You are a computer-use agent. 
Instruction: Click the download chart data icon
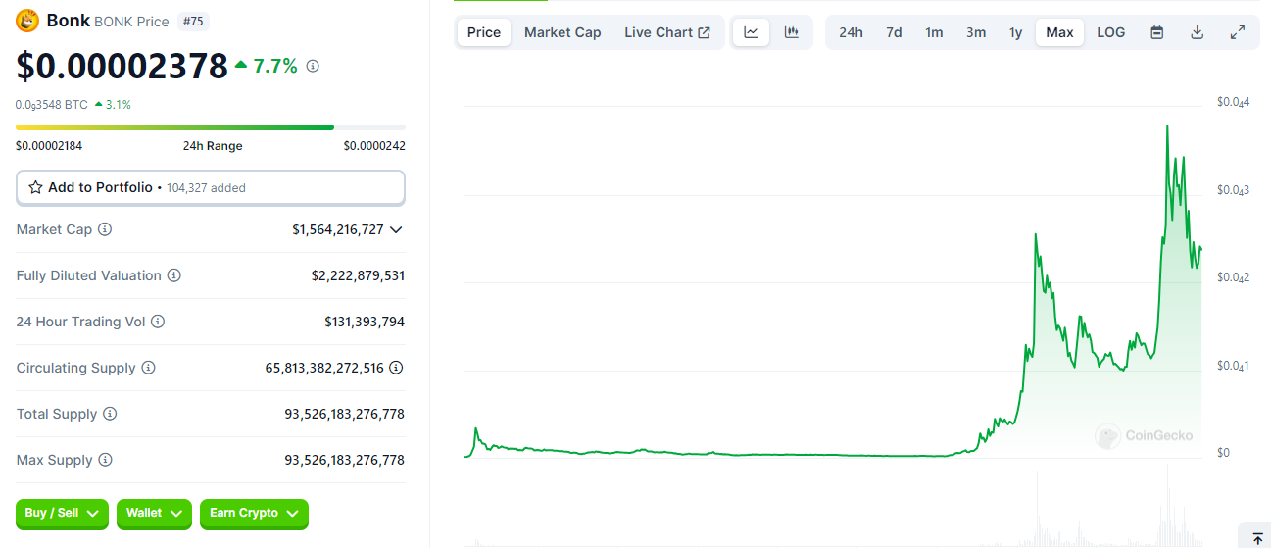(x=1197, y=32)
